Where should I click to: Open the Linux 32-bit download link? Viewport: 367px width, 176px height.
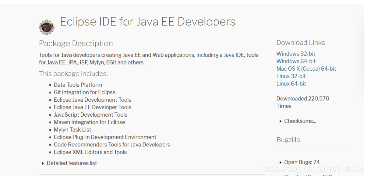point(291,76)
